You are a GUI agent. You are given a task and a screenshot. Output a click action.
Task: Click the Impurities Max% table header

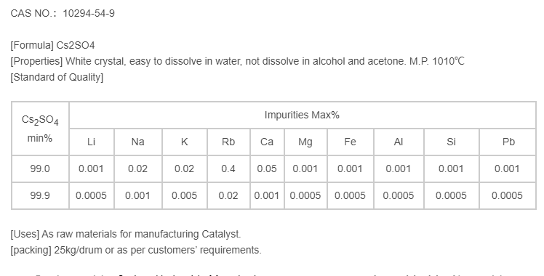coord(302,115)
